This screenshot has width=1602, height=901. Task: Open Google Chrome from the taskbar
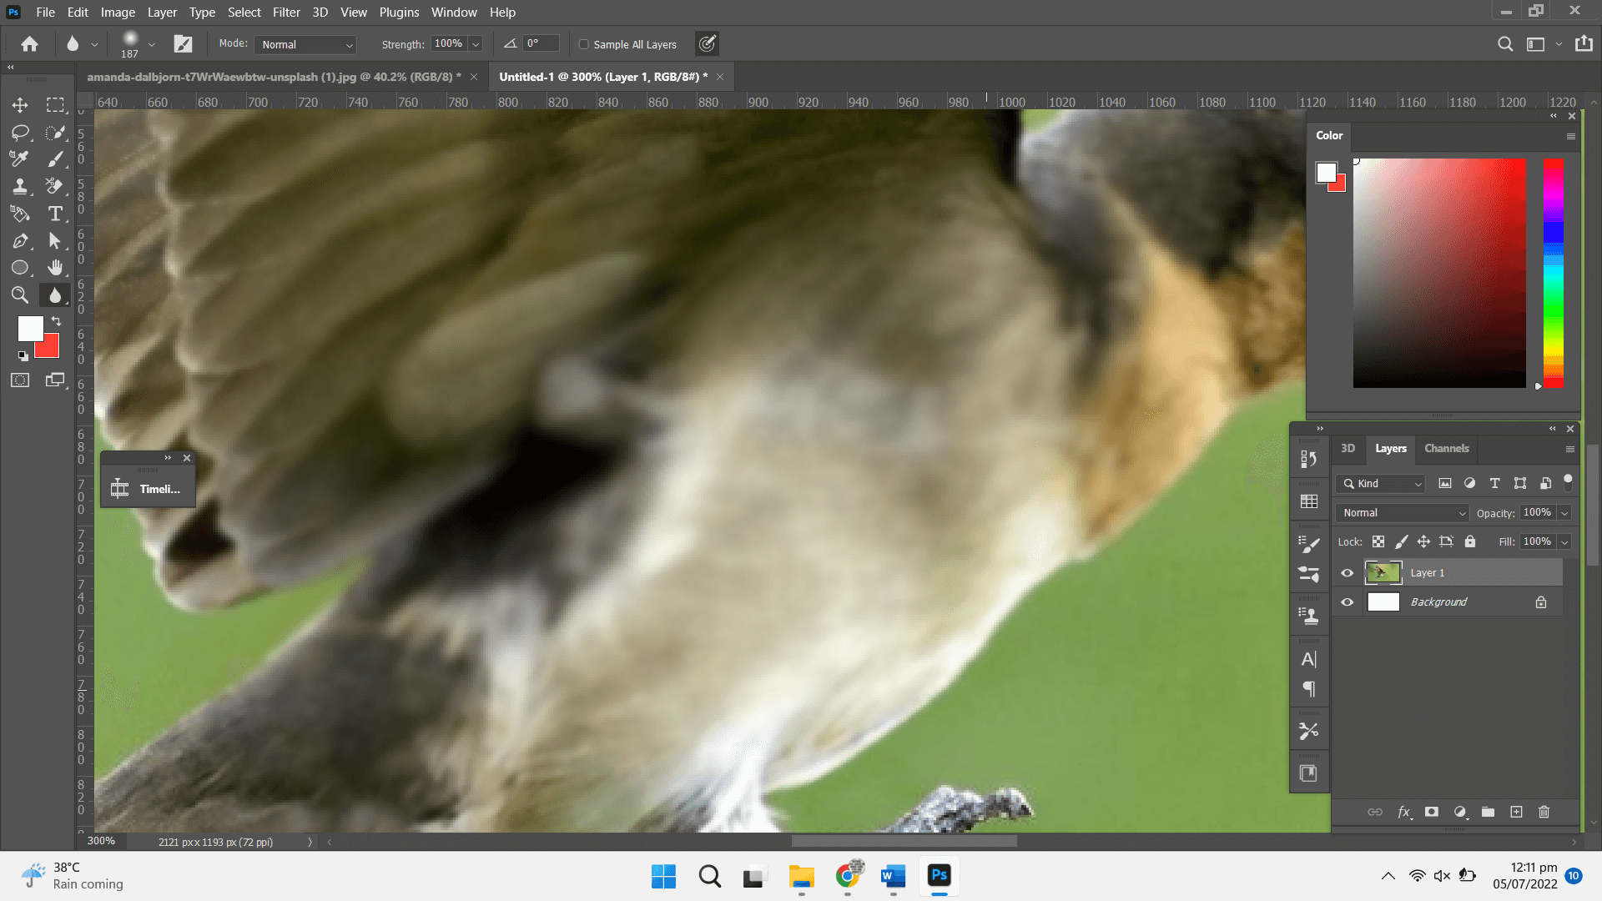pyautogui.click(x=848, y=876)
